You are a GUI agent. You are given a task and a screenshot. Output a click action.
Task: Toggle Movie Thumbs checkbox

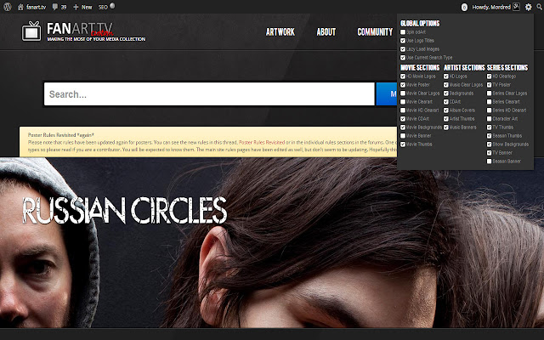click(x=403, y=144)
